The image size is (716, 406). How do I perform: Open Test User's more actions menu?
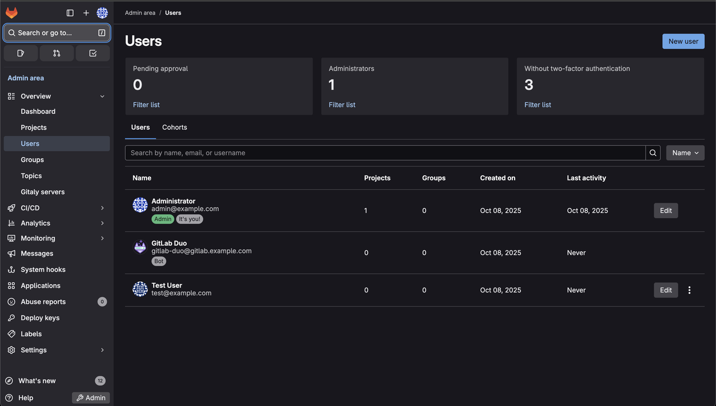[689, 290]
